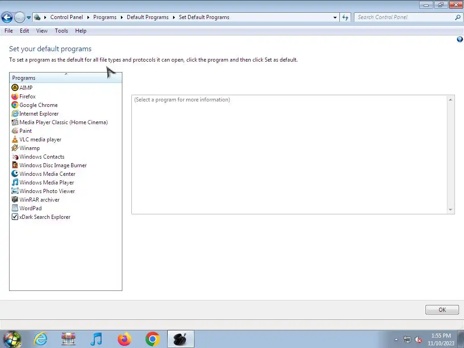
Task: Click the Internet Explorer icon in the Programs list
Action: click(x=15, y=113)
